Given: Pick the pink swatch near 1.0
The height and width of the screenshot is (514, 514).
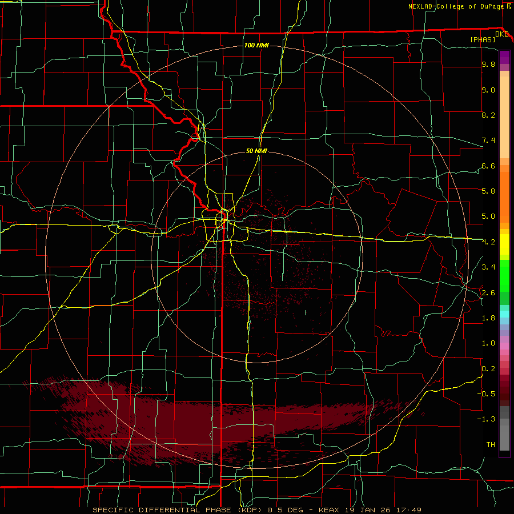Looking at the screenshot, I should 504,346.
